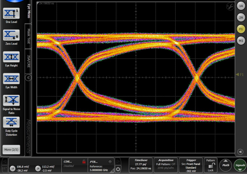The height and width of the screenshot is (174, 247).
Task: Click the Pos: 24.19650 ns value
Action: click(x=141, y=169)
